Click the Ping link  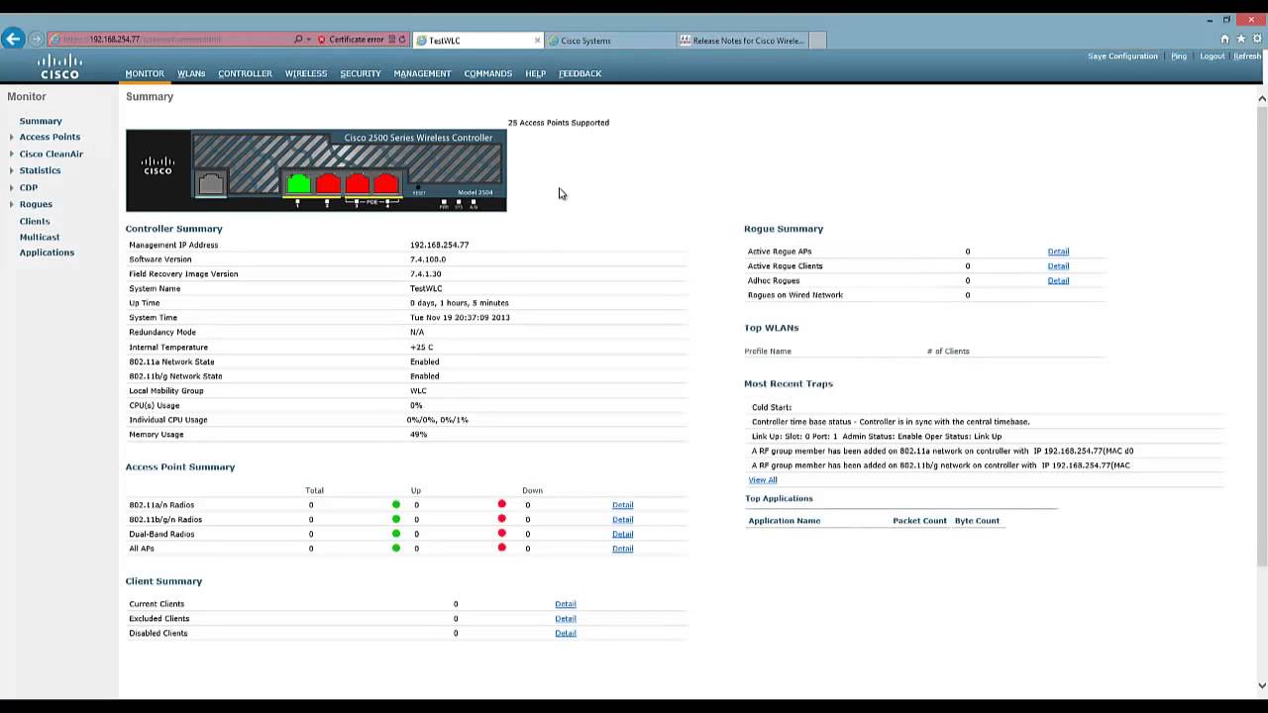tap(1179, 56)
